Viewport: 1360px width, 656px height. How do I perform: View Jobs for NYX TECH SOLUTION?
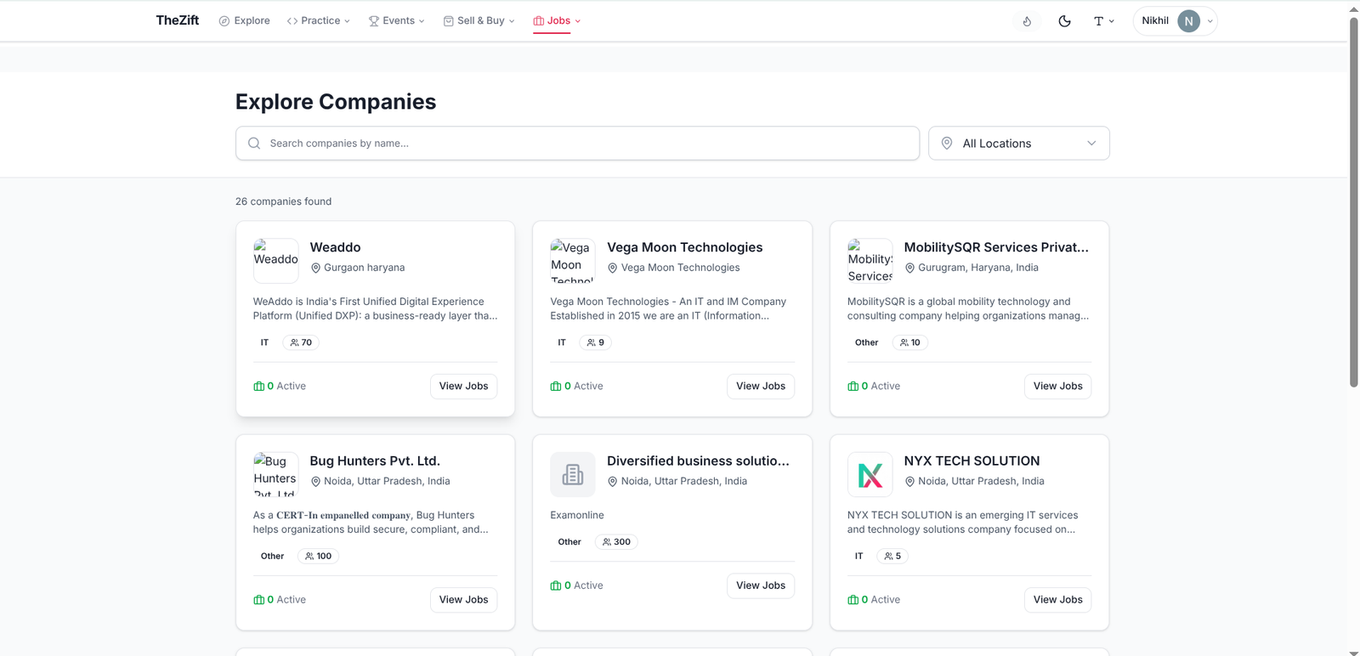point(1057,599)
